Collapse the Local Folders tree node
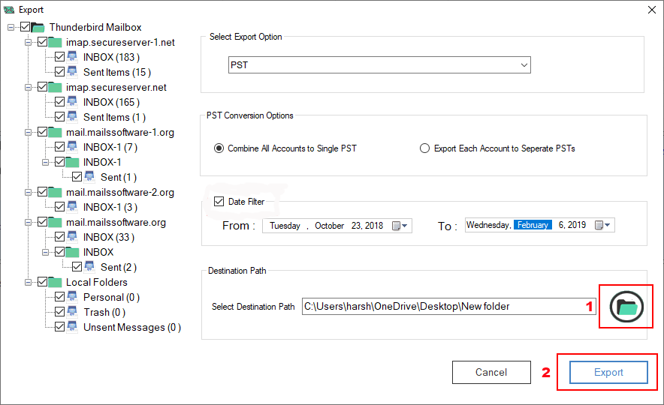664x405 pixels. 29,282
